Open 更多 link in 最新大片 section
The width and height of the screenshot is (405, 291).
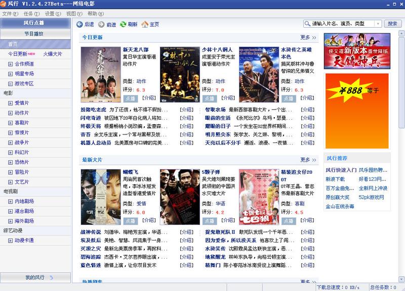pos(308,160)
